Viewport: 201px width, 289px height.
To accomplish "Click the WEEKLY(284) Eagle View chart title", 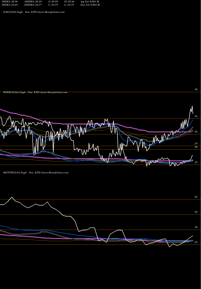I will pos(35,92).
